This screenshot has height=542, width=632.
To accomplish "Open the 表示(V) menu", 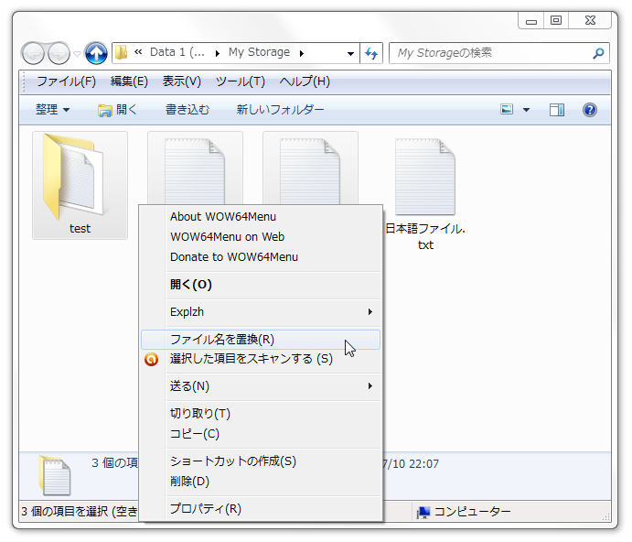I will pyautogui.click(x=181, y=81).
